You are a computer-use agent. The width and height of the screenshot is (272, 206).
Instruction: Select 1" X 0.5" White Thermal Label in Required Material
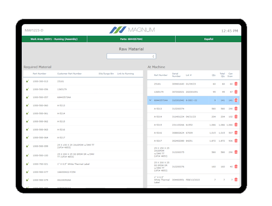coord(73,164)
